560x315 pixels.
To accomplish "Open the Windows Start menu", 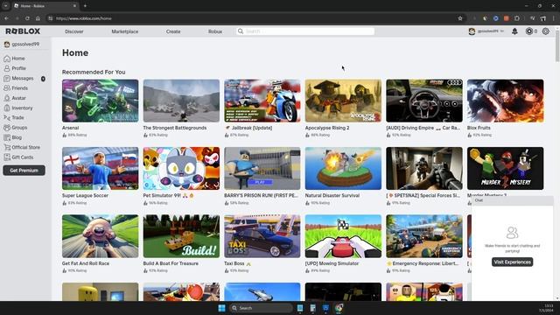I will coord(221,308).
